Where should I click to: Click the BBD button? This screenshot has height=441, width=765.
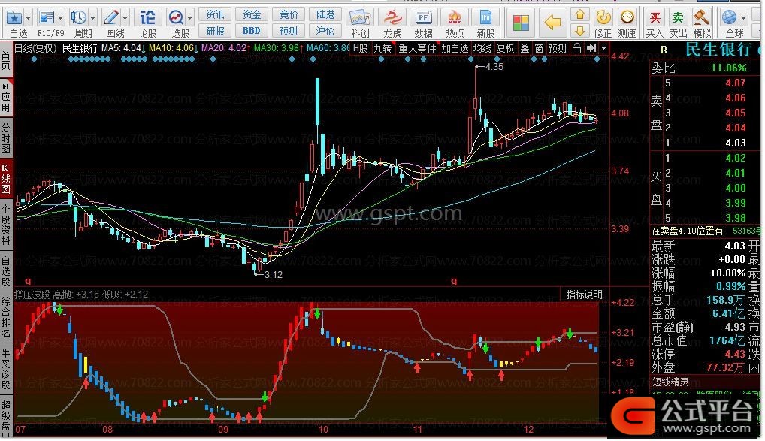(x=252, y=32)
